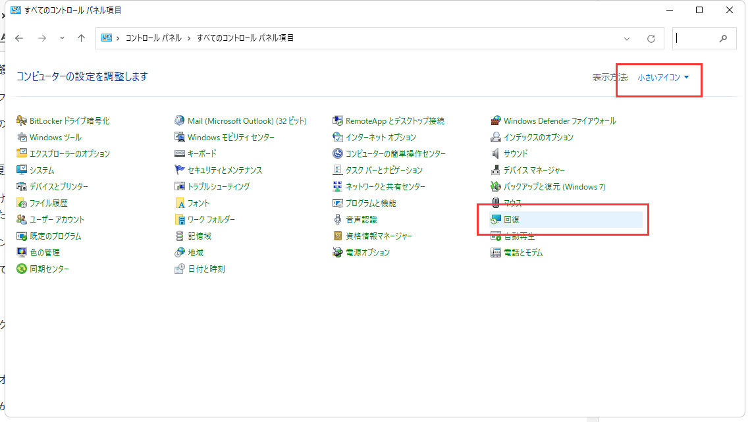Image resolution: width=750 pixels, height=422 pixels.
Task: Open the 回復 recovery link
Action: [x=512, y=220]
